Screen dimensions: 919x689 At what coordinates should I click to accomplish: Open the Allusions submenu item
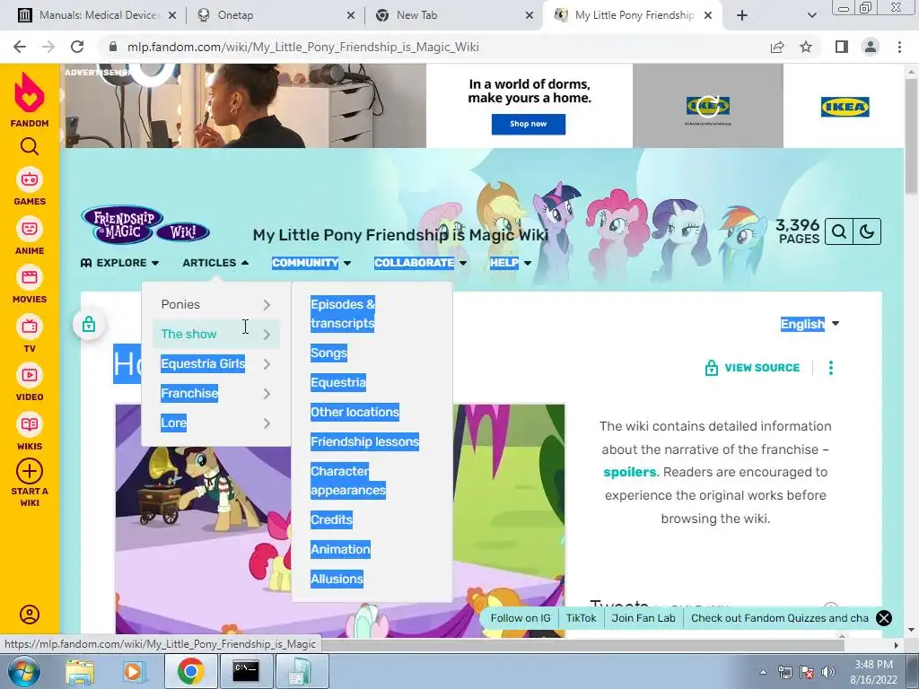coord(337,579)
